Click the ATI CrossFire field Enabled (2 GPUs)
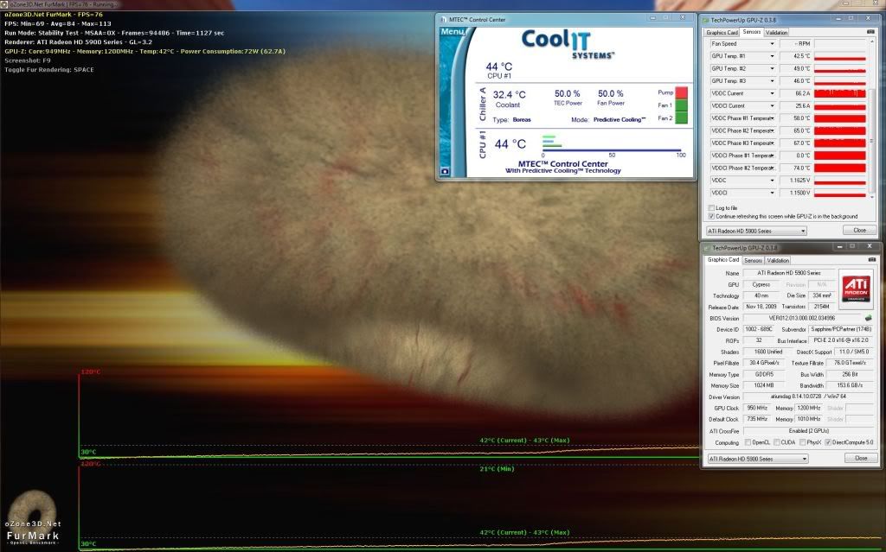Viewport: 886px width, 552px height. (x=809, y=431)
